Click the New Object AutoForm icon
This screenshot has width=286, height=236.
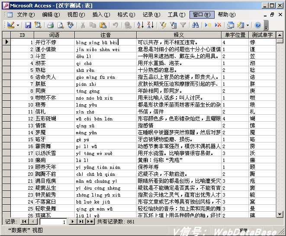pos(241,25)
